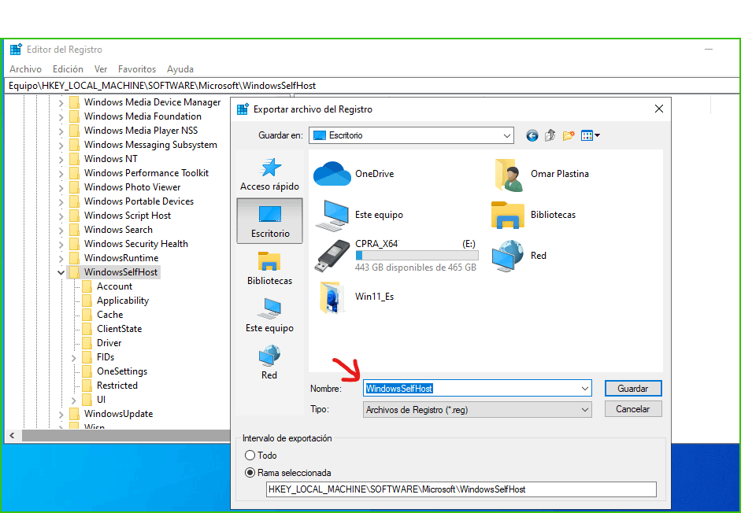Open the Ayuda menu

tap(180, 69)
